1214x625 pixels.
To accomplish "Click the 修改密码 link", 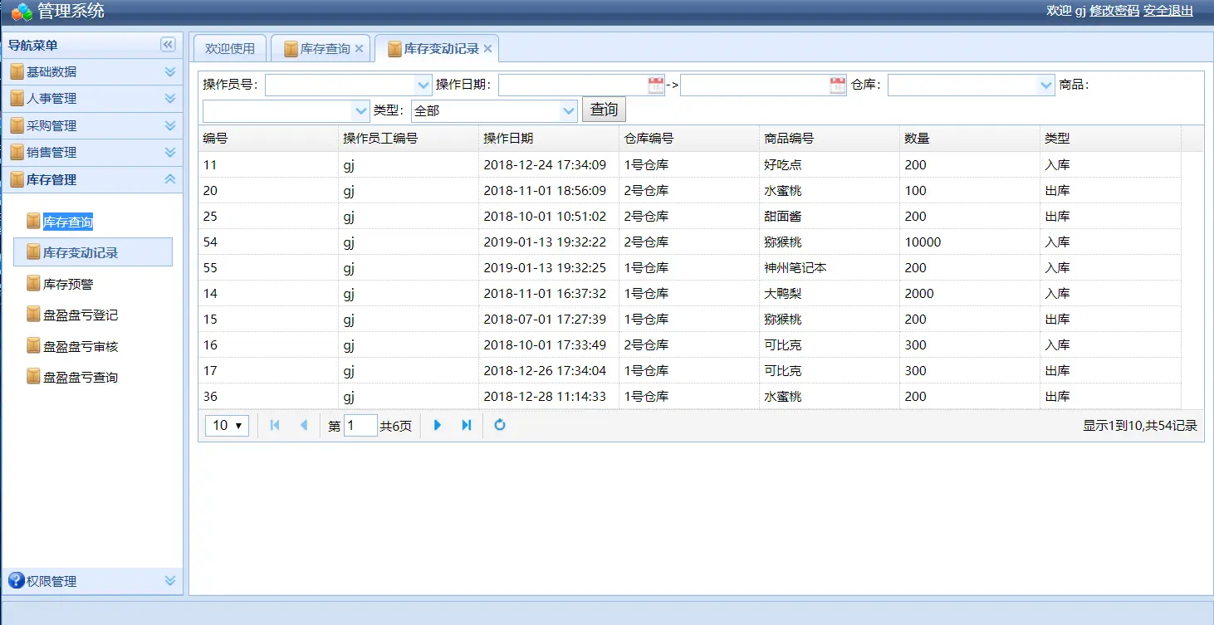I will (x=1114, y=11).
